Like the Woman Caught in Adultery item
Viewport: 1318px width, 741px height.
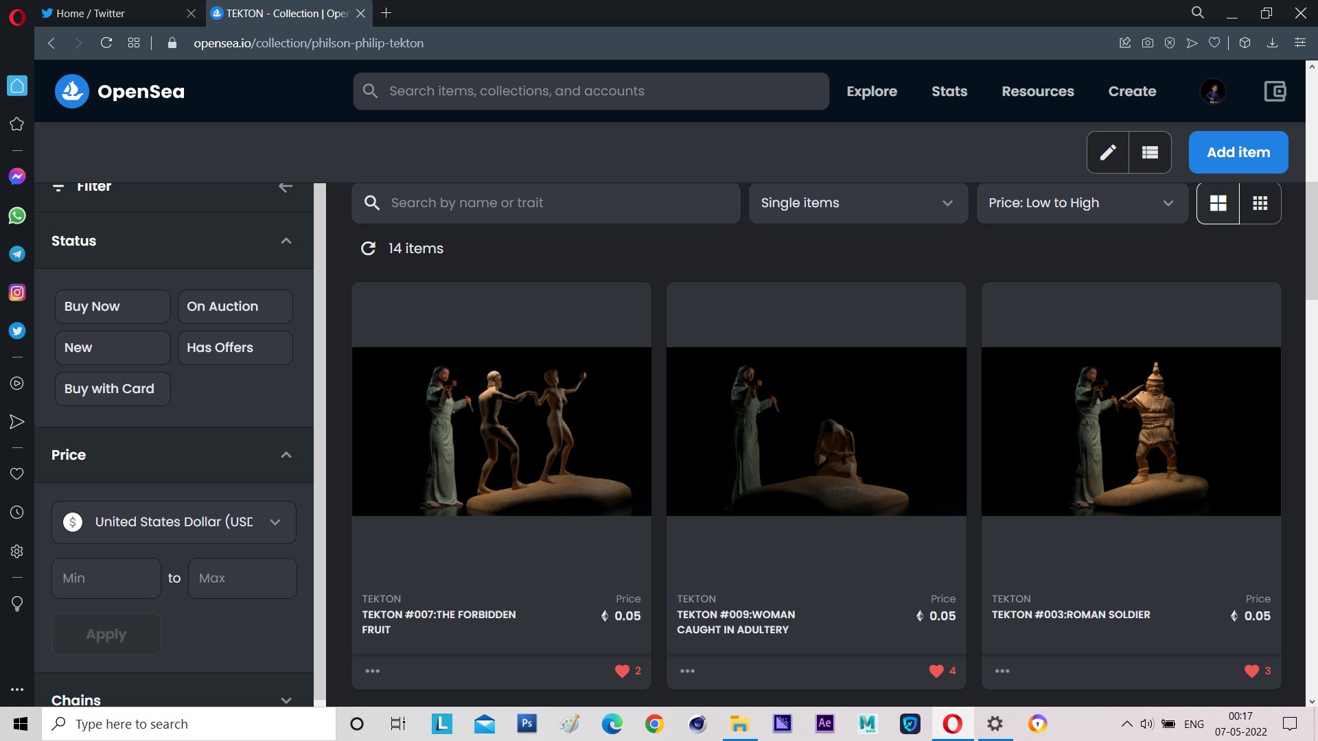[936, 671]
